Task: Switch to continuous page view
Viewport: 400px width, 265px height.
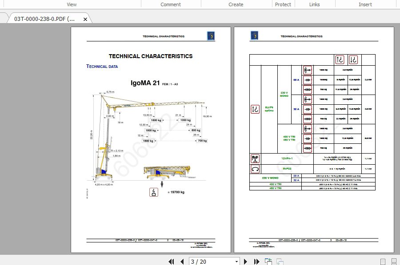Action: click(394, 261)
